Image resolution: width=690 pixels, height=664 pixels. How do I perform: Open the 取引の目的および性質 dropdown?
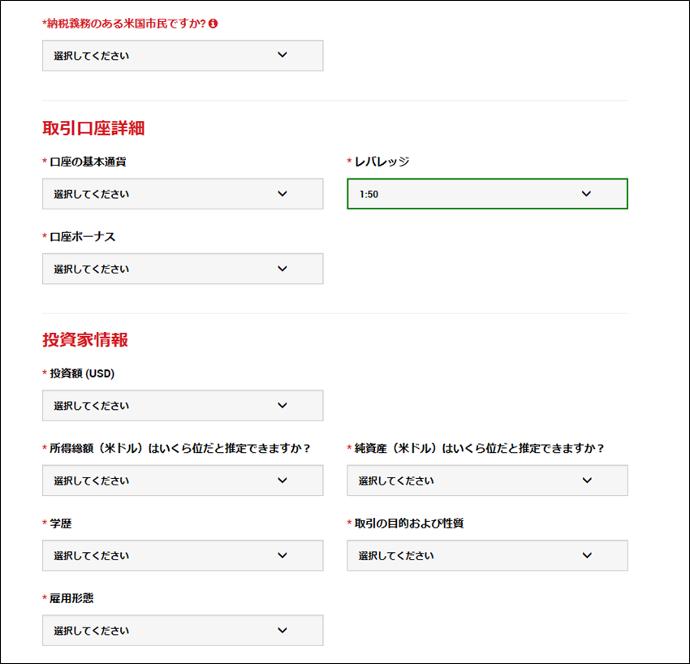point(487,555)
